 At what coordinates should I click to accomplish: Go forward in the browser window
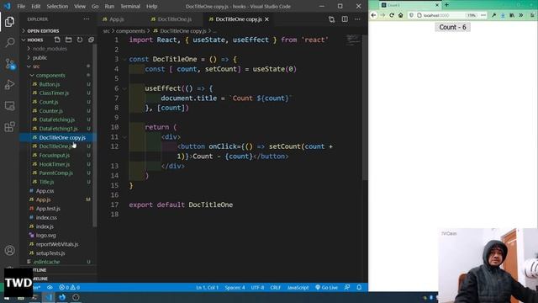(x=382, y=15)
